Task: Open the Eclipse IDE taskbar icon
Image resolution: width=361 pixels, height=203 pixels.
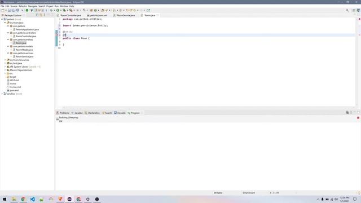Action: (69, 199)
